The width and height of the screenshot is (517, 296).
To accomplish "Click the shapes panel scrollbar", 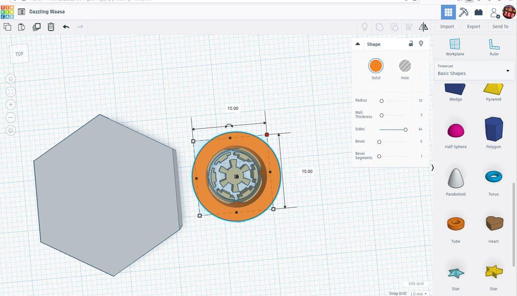I will pyautogui.click(x=513, y=224).
